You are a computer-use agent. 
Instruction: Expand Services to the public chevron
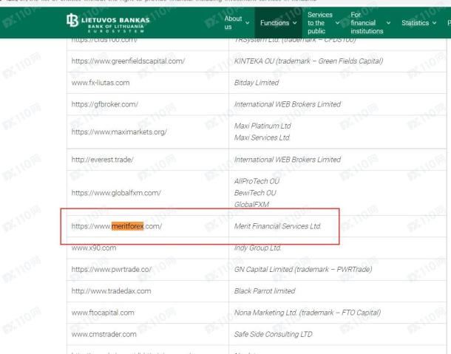tap(337, 23)
